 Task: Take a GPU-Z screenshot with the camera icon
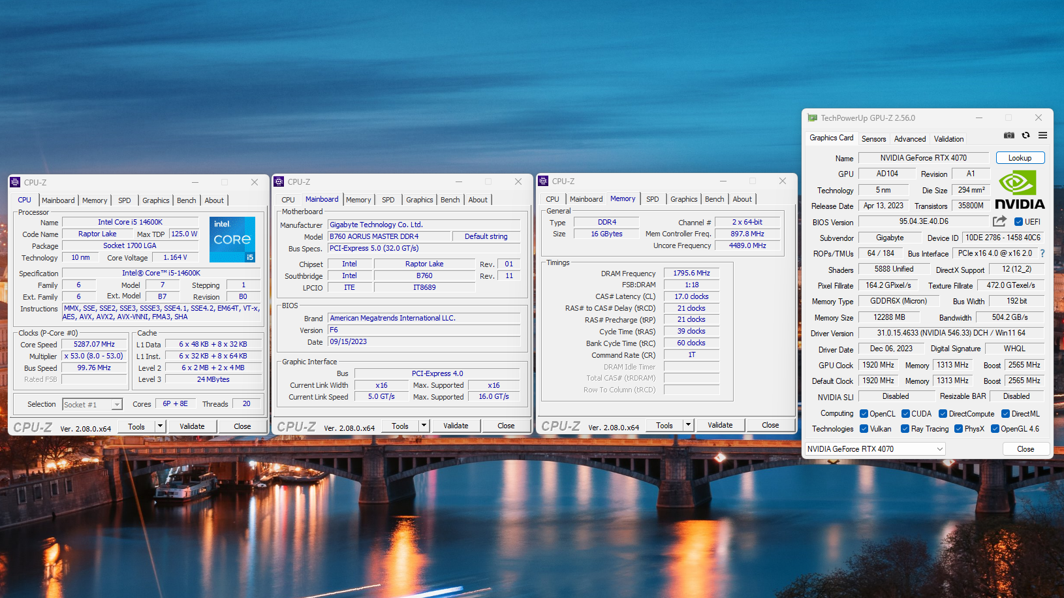[1009, 135]
